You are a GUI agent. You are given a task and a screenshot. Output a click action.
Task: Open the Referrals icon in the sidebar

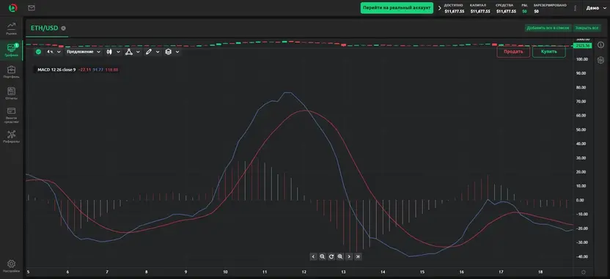click(11, 136)
